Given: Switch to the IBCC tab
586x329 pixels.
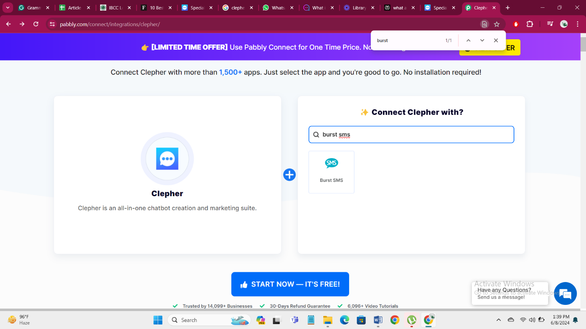Looking at the screenshot, I should click(x=115, y=8).
